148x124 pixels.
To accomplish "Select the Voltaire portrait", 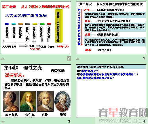I will point(28,101).
